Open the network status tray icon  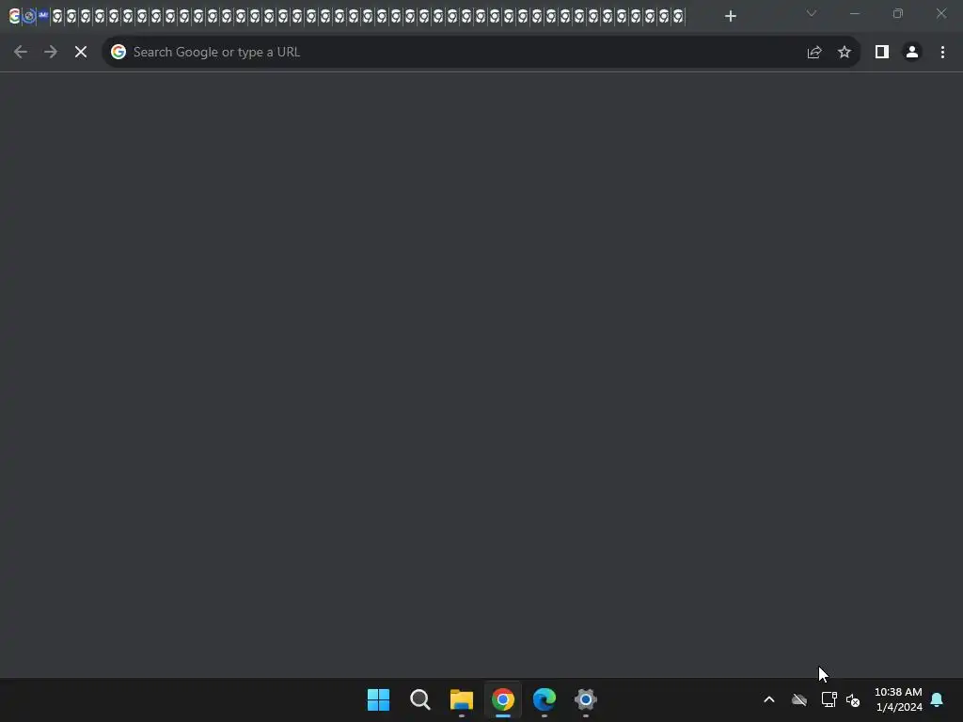[x=829, y=699]
